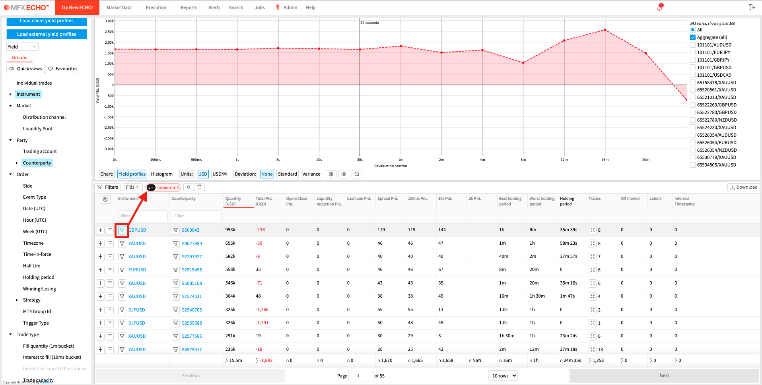Click the plus icon on the DJFUSD 92540705 row
The width and height of the screenshot is (762, 385).
click(101, 310)
